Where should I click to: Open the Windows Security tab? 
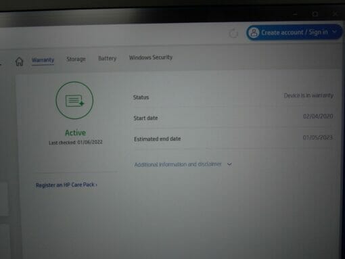point(151,57)
